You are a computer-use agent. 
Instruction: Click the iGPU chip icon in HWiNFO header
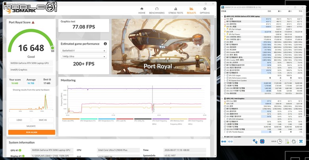pyautogui.click(x=225, y=98)
